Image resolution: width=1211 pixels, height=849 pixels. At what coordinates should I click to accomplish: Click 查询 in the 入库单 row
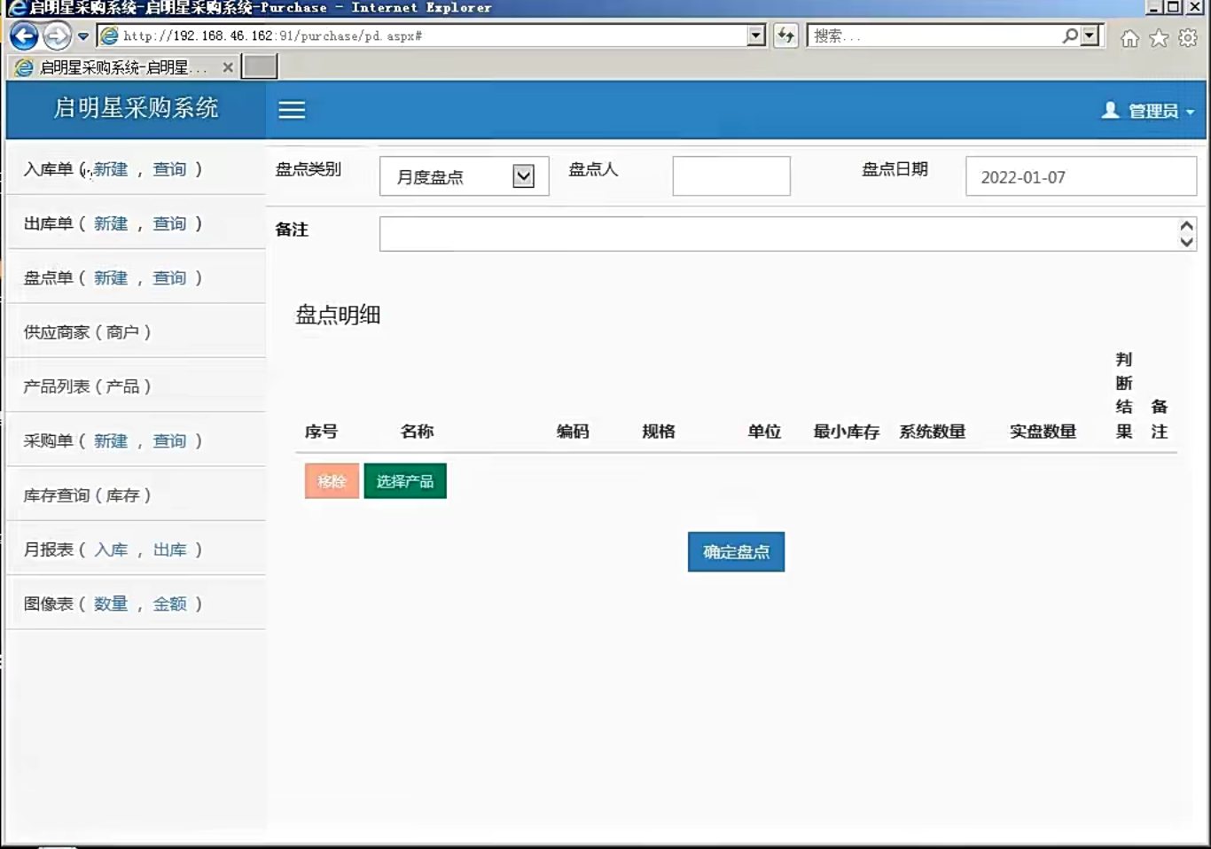(x=169, y=169)
